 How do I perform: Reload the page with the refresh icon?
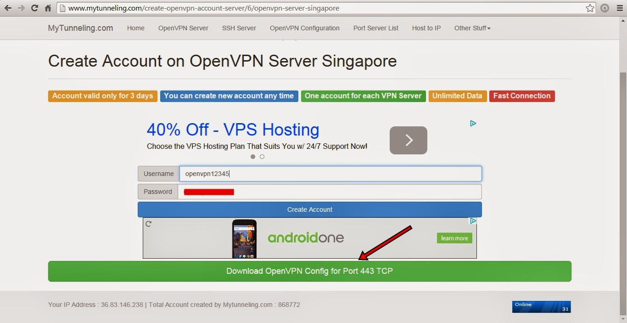(x=34, y=8)
